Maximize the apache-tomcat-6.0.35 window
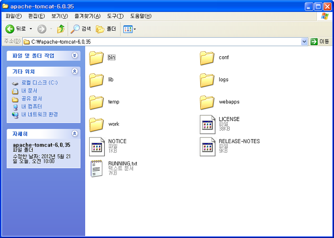Image resolution: width=334 pixels, height=238 pixels. click(318, 7)
